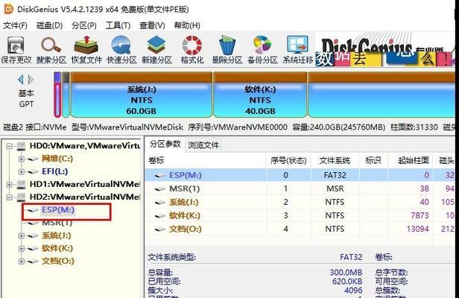
Task: Open the 文件(F) menu
Action: (x=15, y=25)
